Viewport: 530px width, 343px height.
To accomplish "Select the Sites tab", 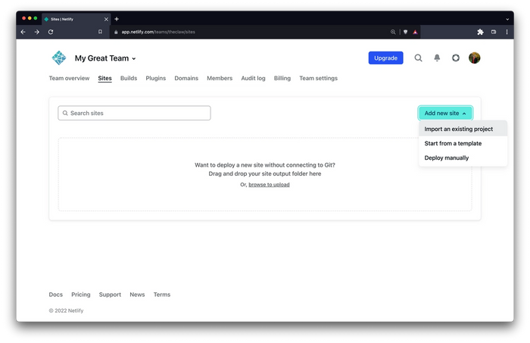I will coord(104,78).
